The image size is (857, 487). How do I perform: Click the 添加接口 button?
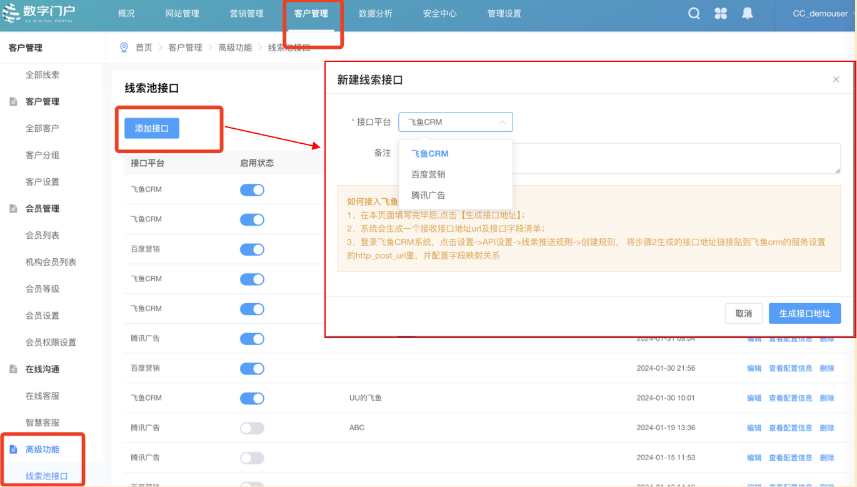click(x=152, y=128)
